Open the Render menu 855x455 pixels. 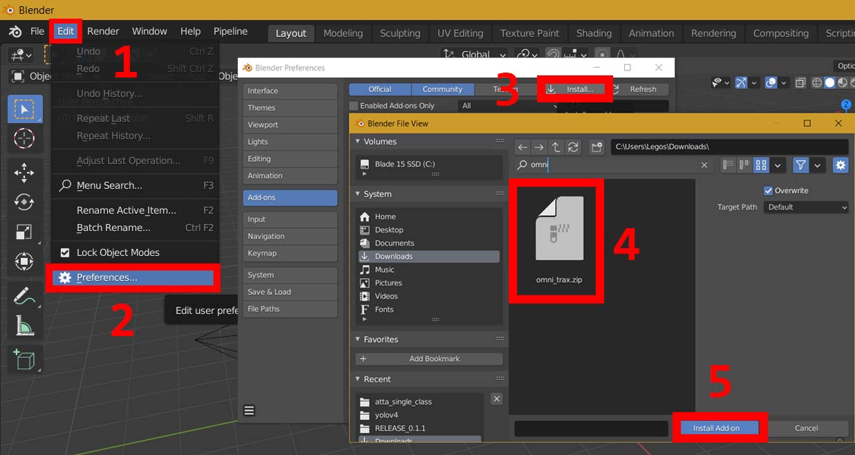point(103,31)
